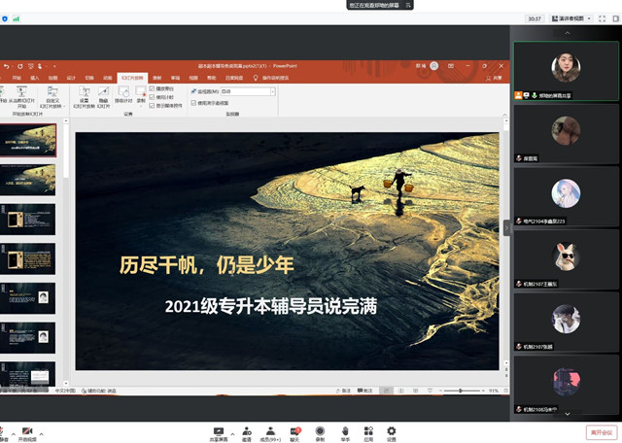Click the down chevron below the participant tiles
The height and width of the screenshot is (443, 622).
point(568,414)
